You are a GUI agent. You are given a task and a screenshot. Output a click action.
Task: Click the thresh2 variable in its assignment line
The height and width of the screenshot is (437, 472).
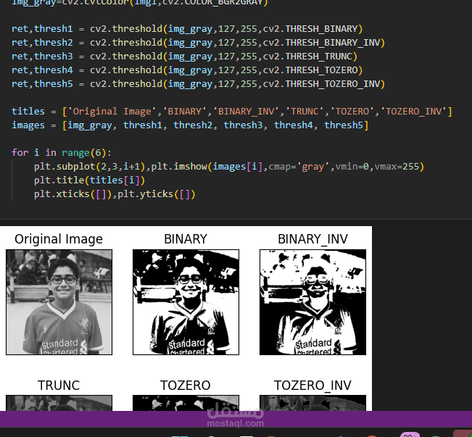point(53,43)
